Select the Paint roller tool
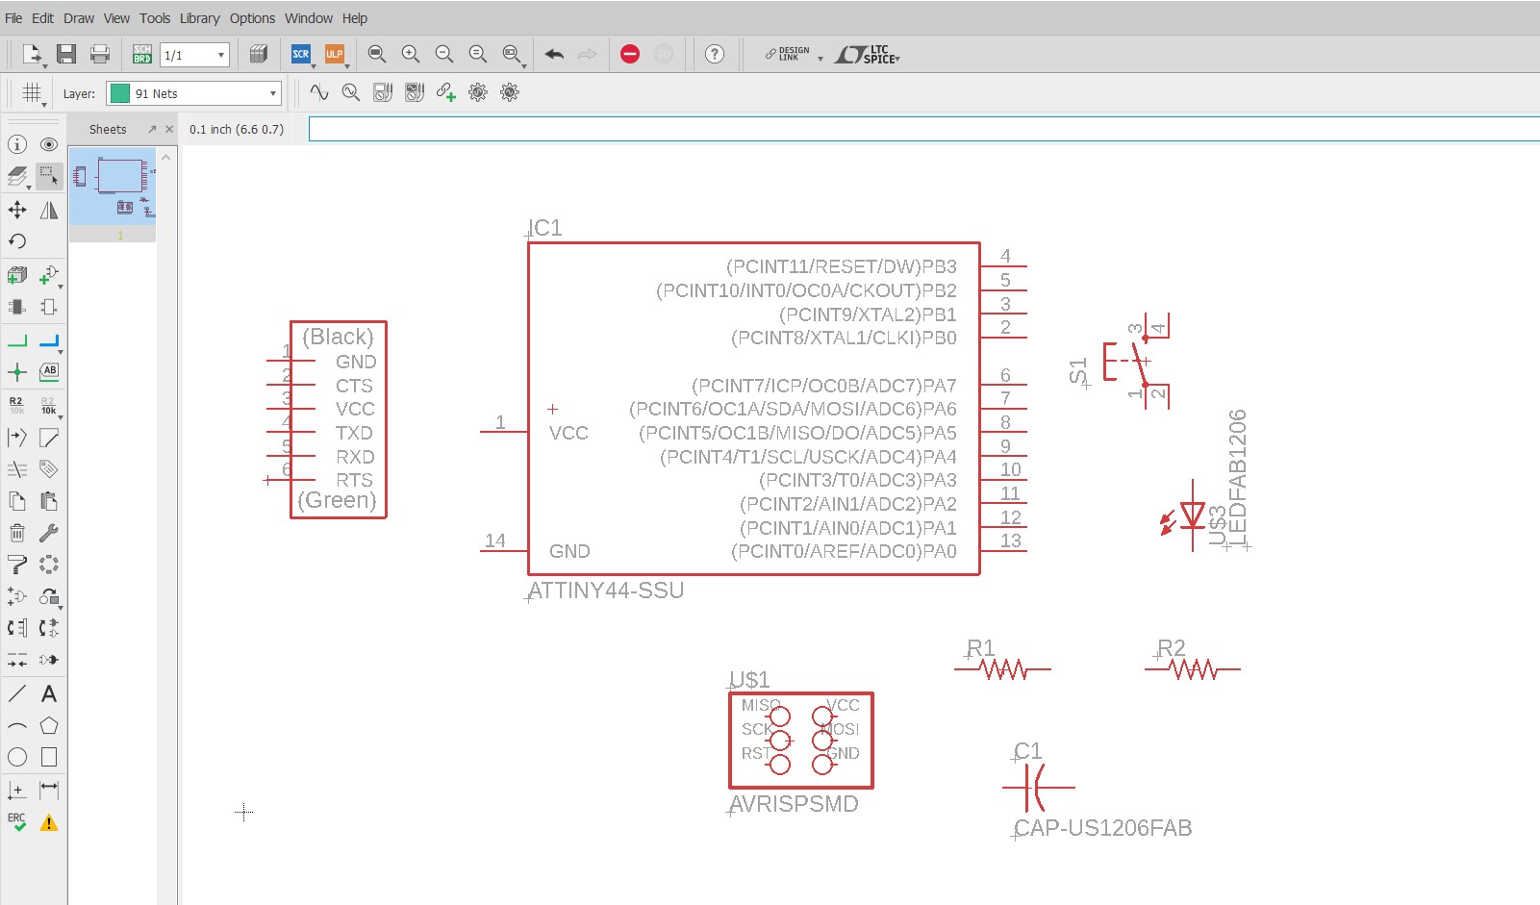 coord(17,565)
